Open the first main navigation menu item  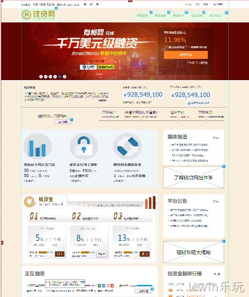pos(142,15)
